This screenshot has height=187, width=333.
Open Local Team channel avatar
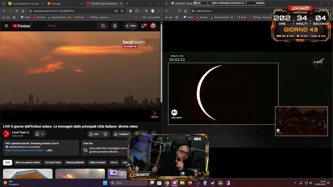tap(7, 134)
